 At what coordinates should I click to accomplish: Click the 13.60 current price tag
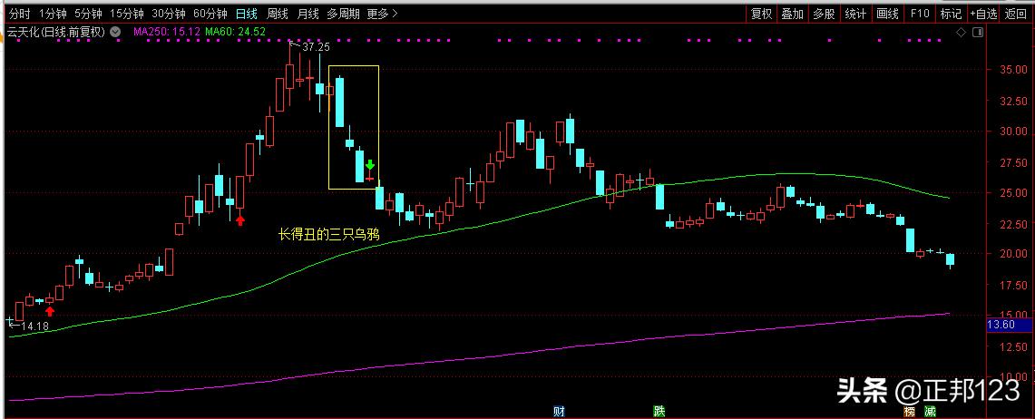click(x=1000, y=325)
